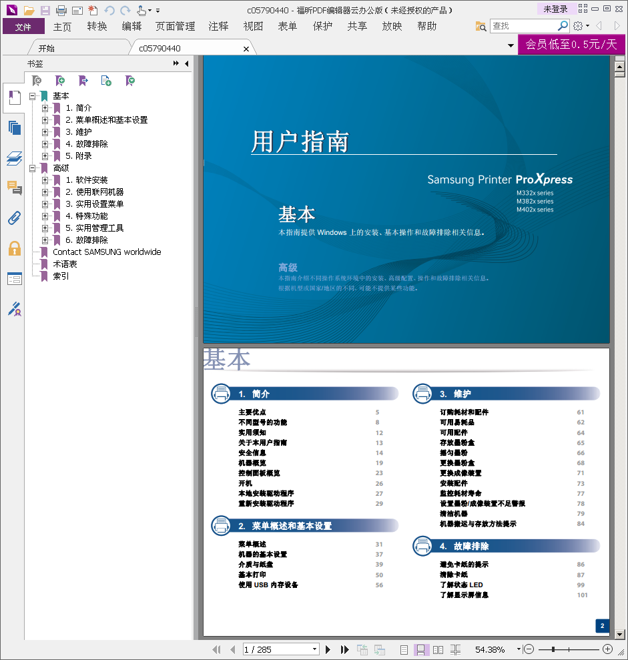Open the Pages thumbnail panel
The width and height of the screenshot is (628, 660).
[x=14, y=127]
